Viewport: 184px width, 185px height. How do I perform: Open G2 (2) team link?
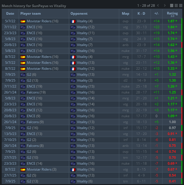31,140
